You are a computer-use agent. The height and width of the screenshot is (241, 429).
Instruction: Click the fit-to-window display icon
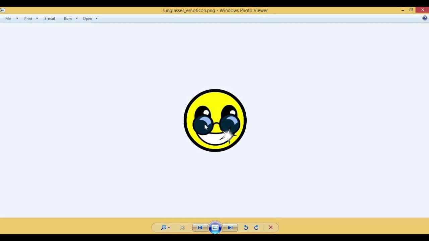pos(182,227)
